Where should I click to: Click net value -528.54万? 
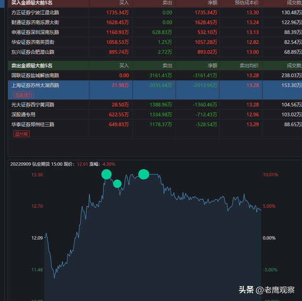point(206,124)
